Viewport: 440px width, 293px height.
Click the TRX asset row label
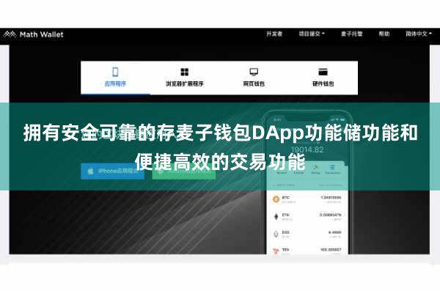[x=285, y=250]
